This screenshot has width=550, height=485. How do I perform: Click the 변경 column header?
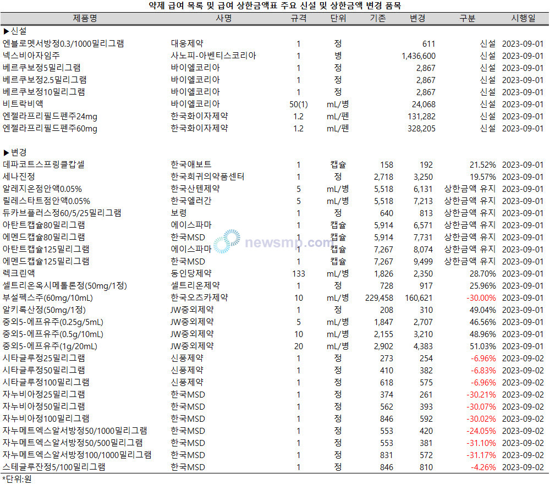coord(417,18)
